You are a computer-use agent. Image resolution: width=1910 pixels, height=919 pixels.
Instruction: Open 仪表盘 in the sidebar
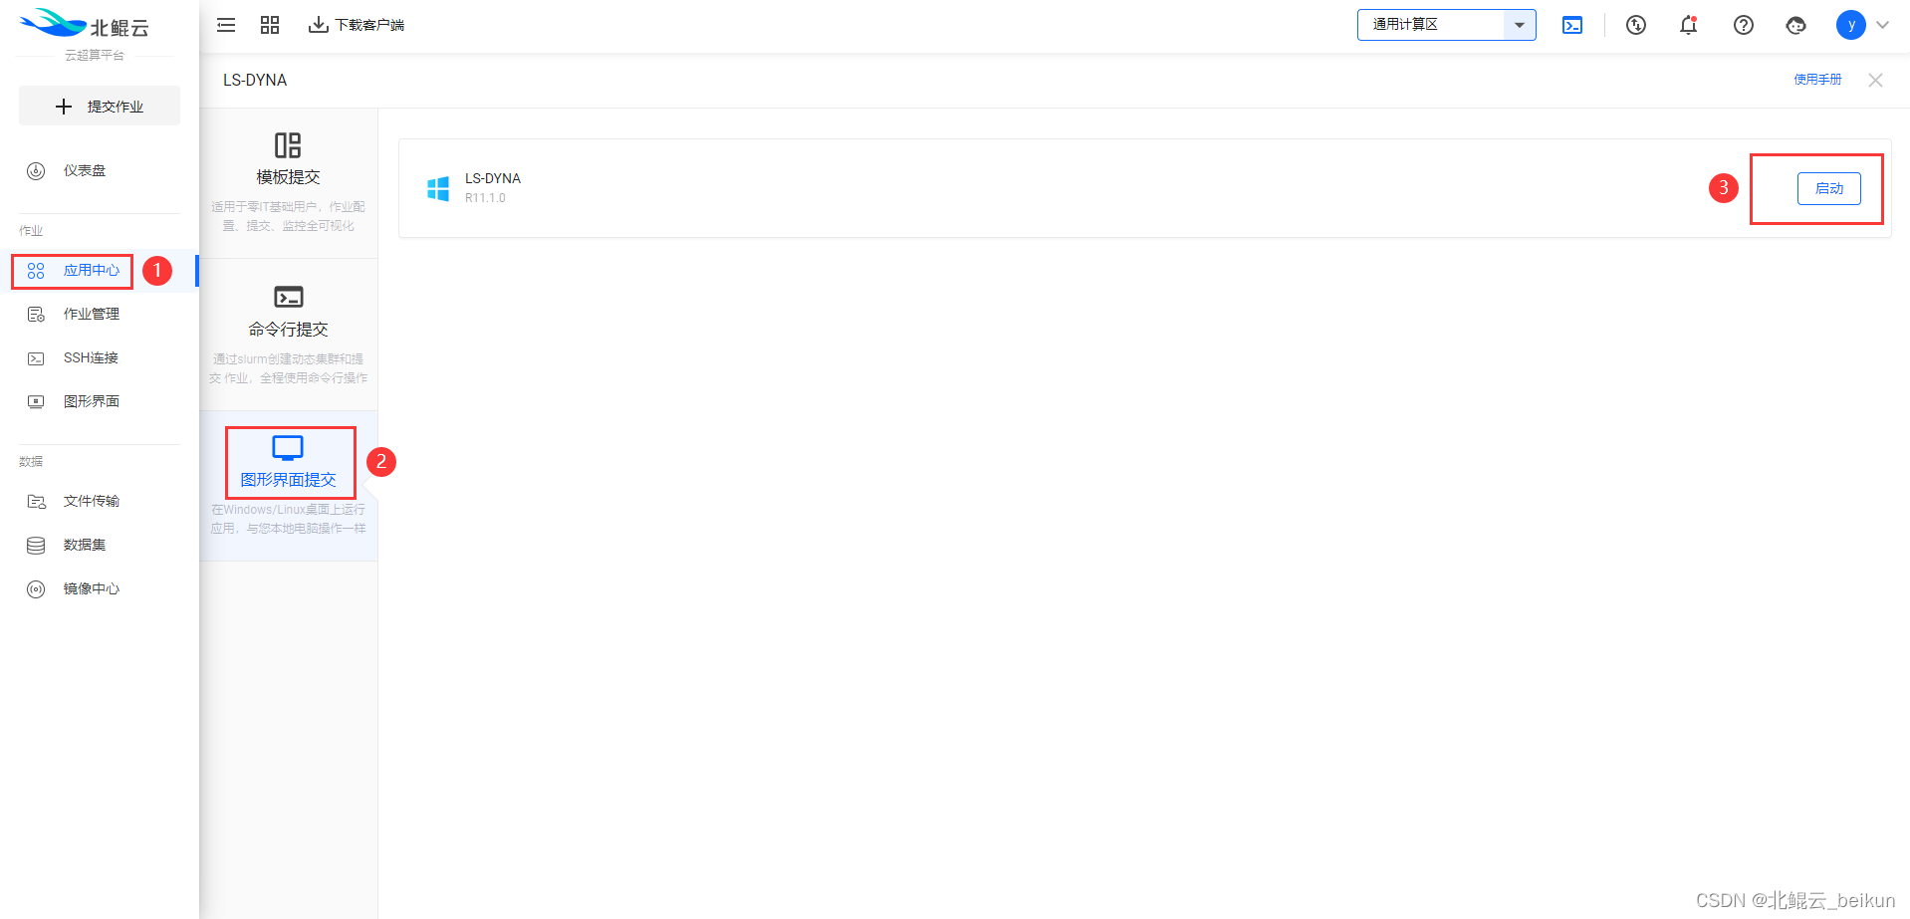pyautogui.click(x=100, y=170)
